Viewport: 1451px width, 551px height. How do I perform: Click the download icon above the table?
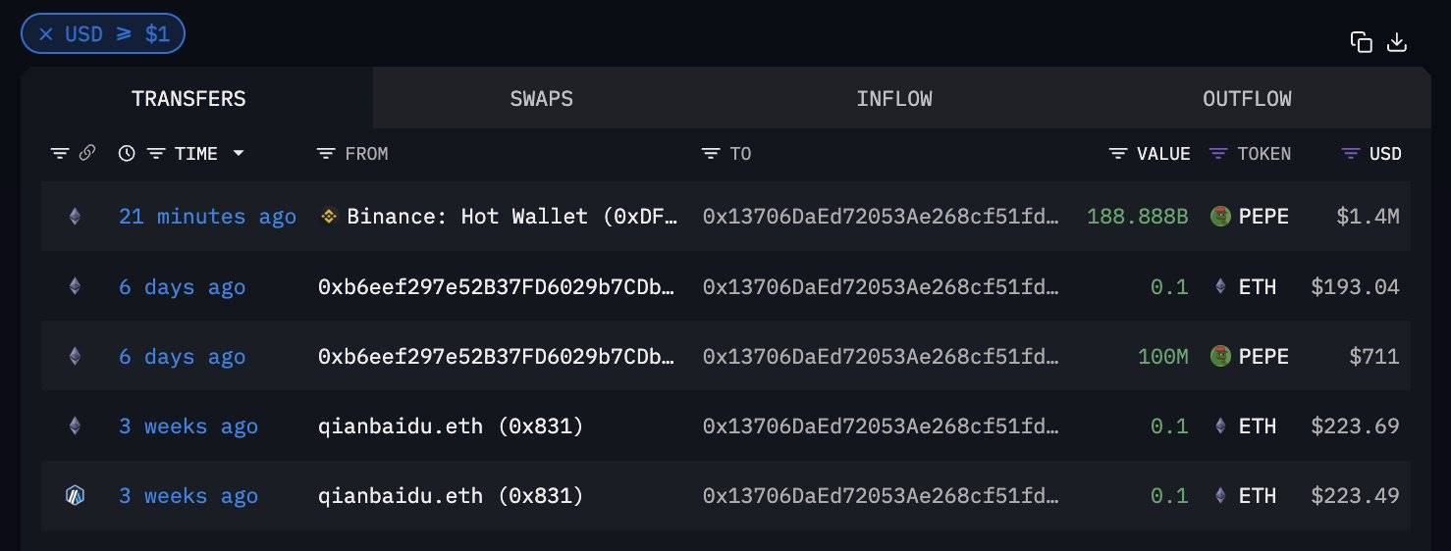pos(1397,41)
